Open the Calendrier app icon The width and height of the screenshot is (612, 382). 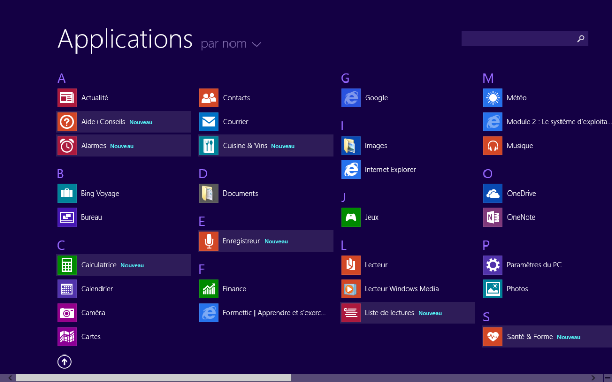tap(67, 289)
